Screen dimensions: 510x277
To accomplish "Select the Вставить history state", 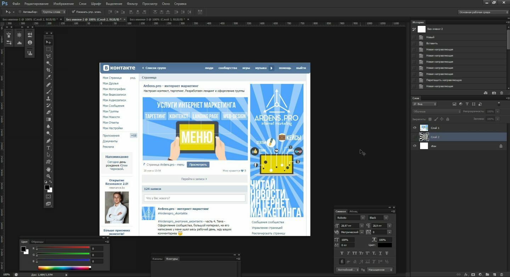I will 432,43.
